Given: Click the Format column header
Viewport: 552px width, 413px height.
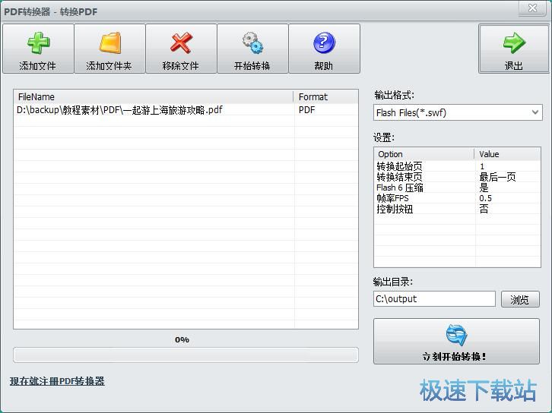Looking at the screenshot, I should [325, 96].
